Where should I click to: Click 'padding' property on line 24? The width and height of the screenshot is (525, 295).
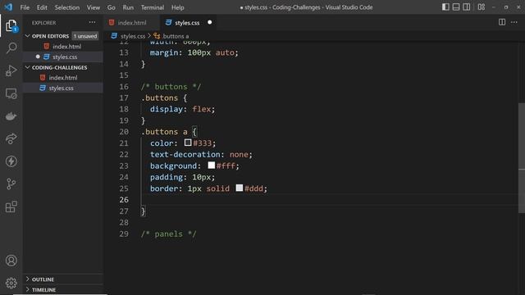[x=167, y=177]
